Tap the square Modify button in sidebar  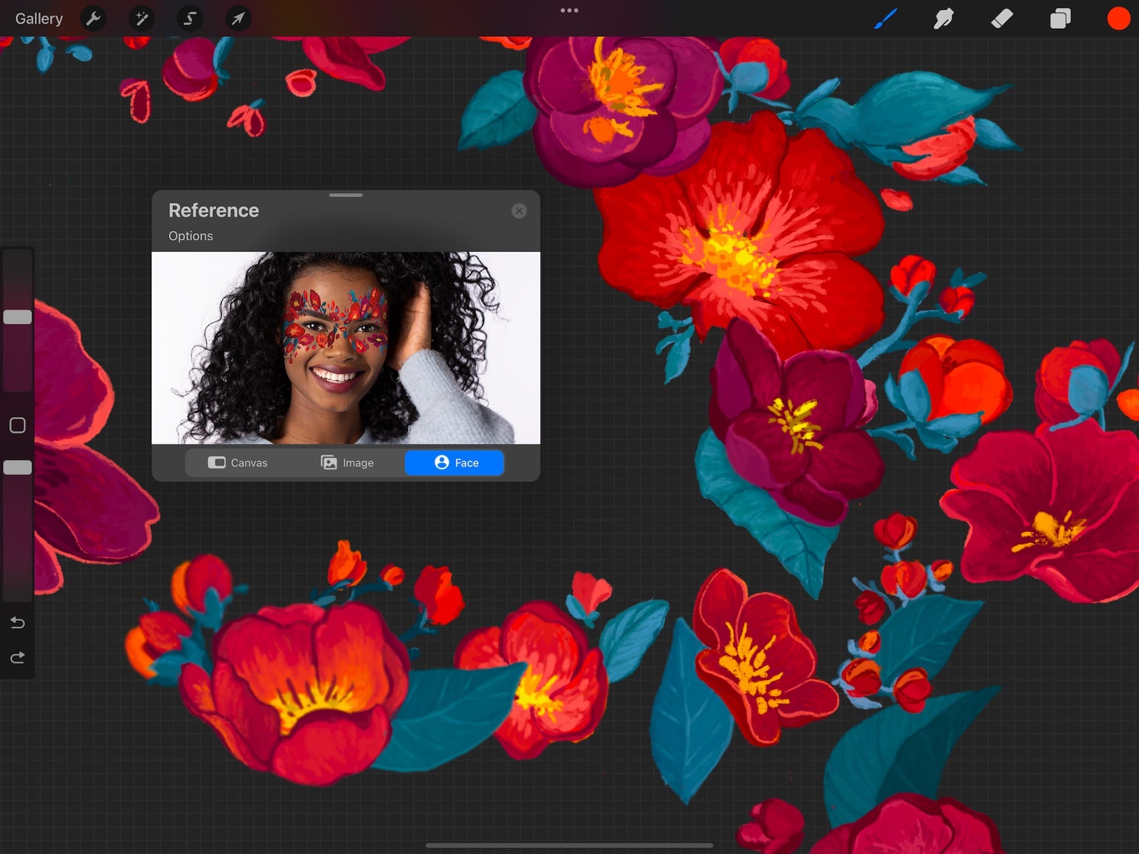(x=18, y=426)
